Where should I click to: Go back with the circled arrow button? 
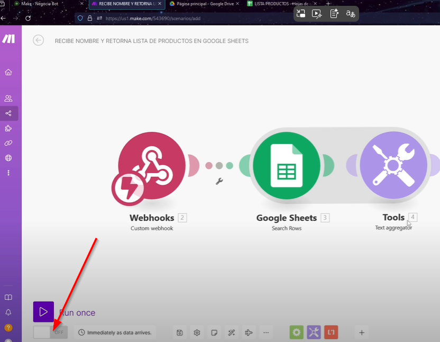(39, 40)
